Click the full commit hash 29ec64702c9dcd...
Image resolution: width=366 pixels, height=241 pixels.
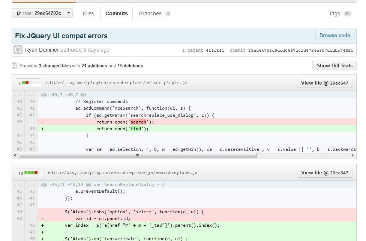tap(300, 50)
